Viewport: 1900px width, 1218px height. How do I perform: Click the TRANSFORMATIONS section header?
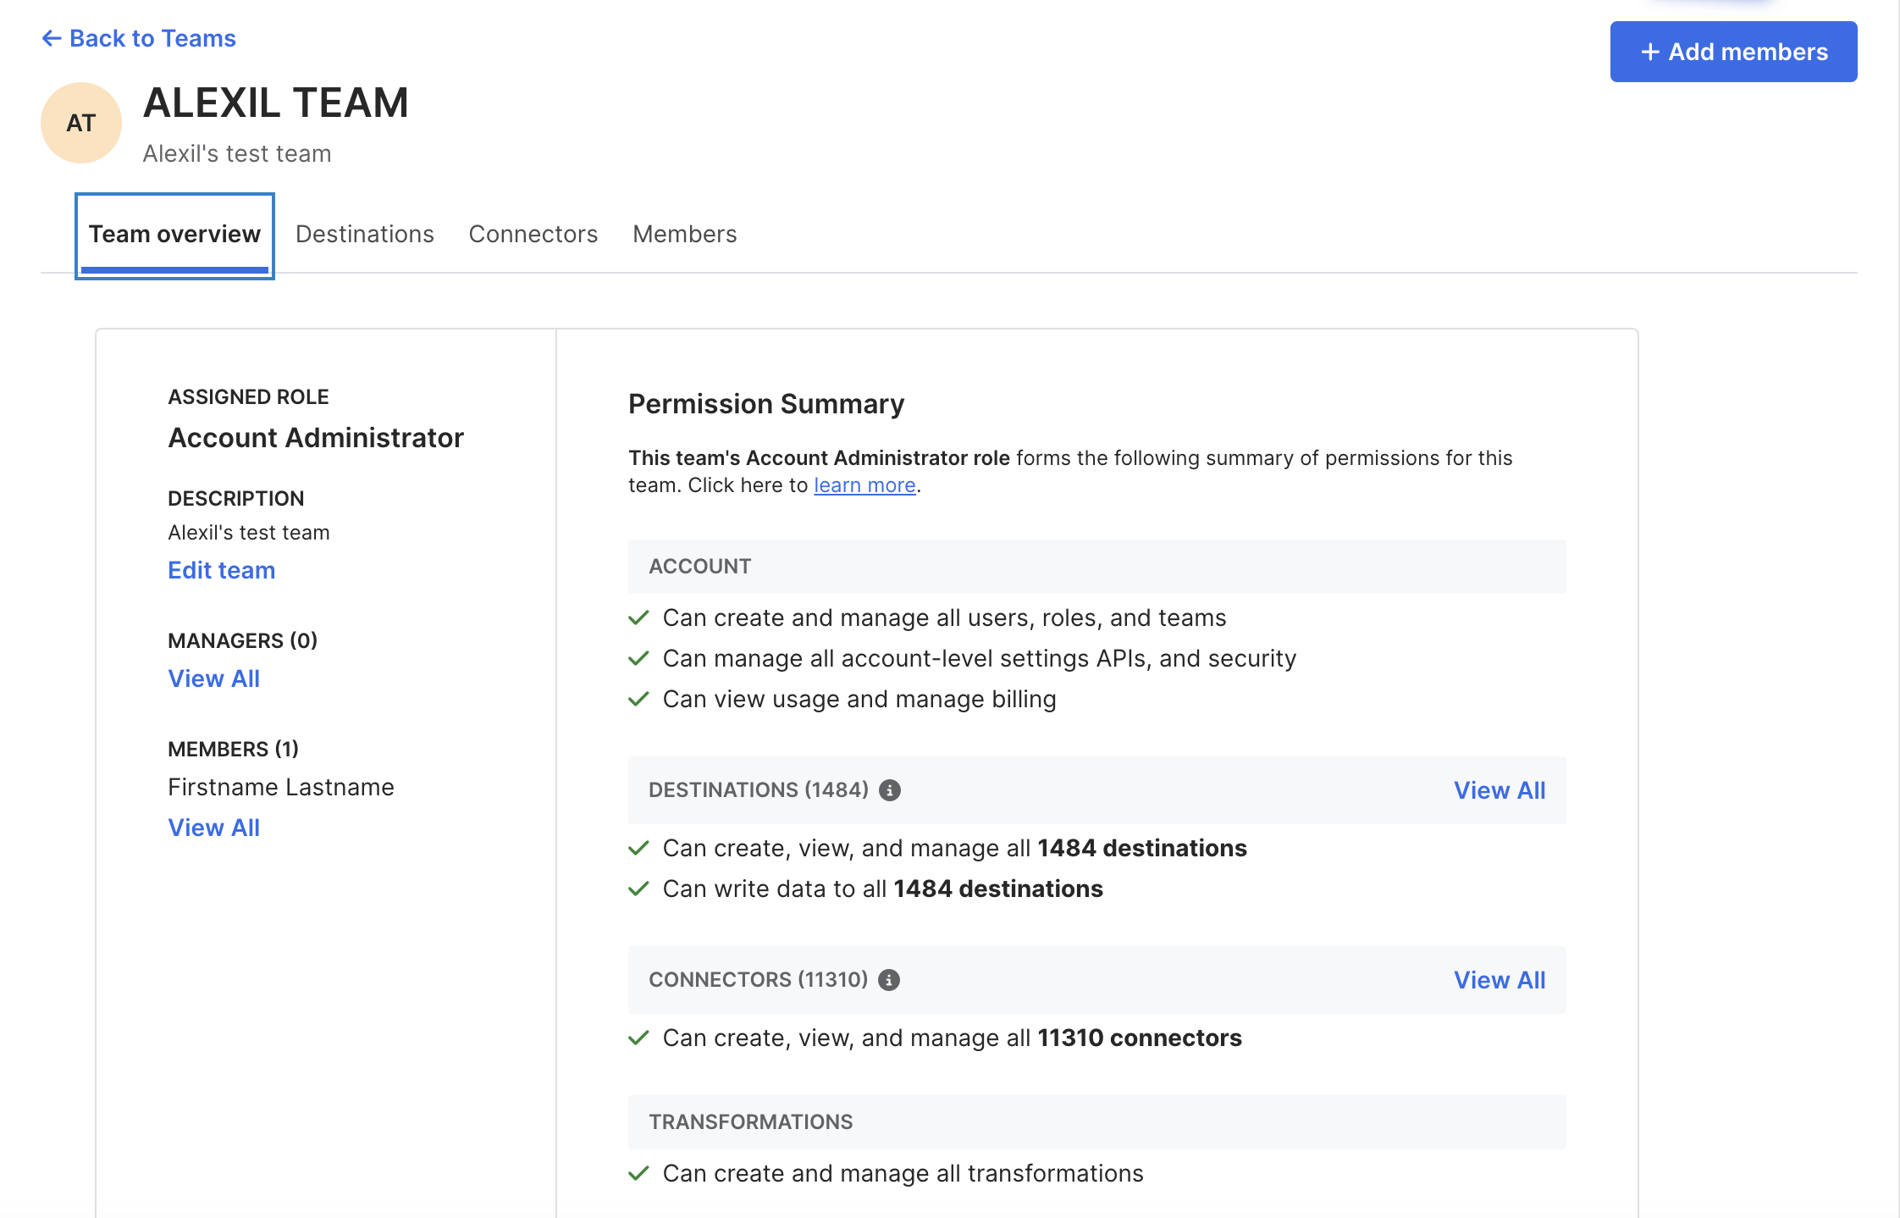[1096, 1122]
